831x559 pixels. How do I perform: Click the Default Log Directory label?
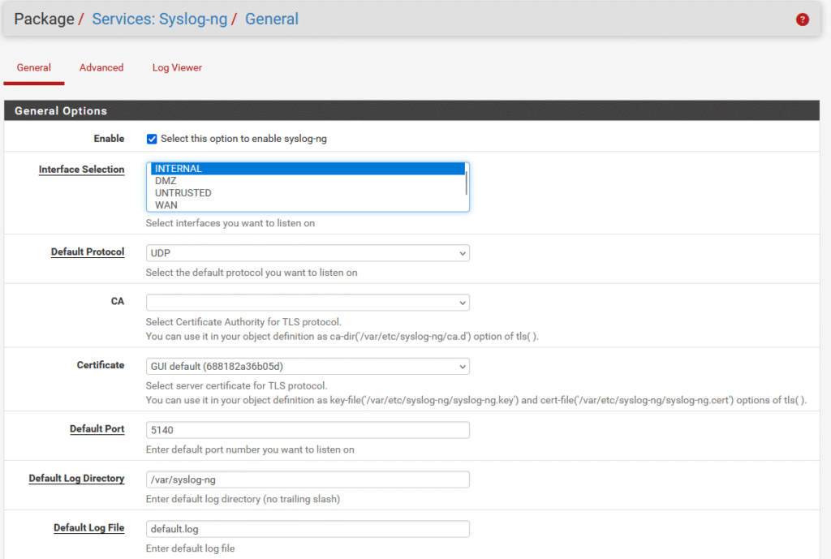point(76,479)
